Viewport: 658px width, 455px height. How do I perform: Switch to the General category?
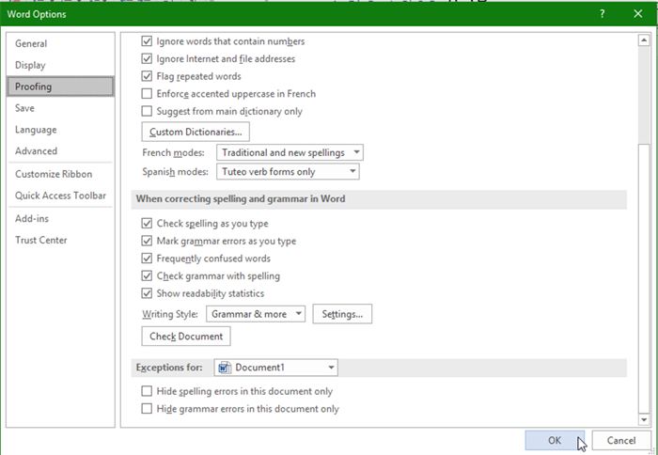31,43
